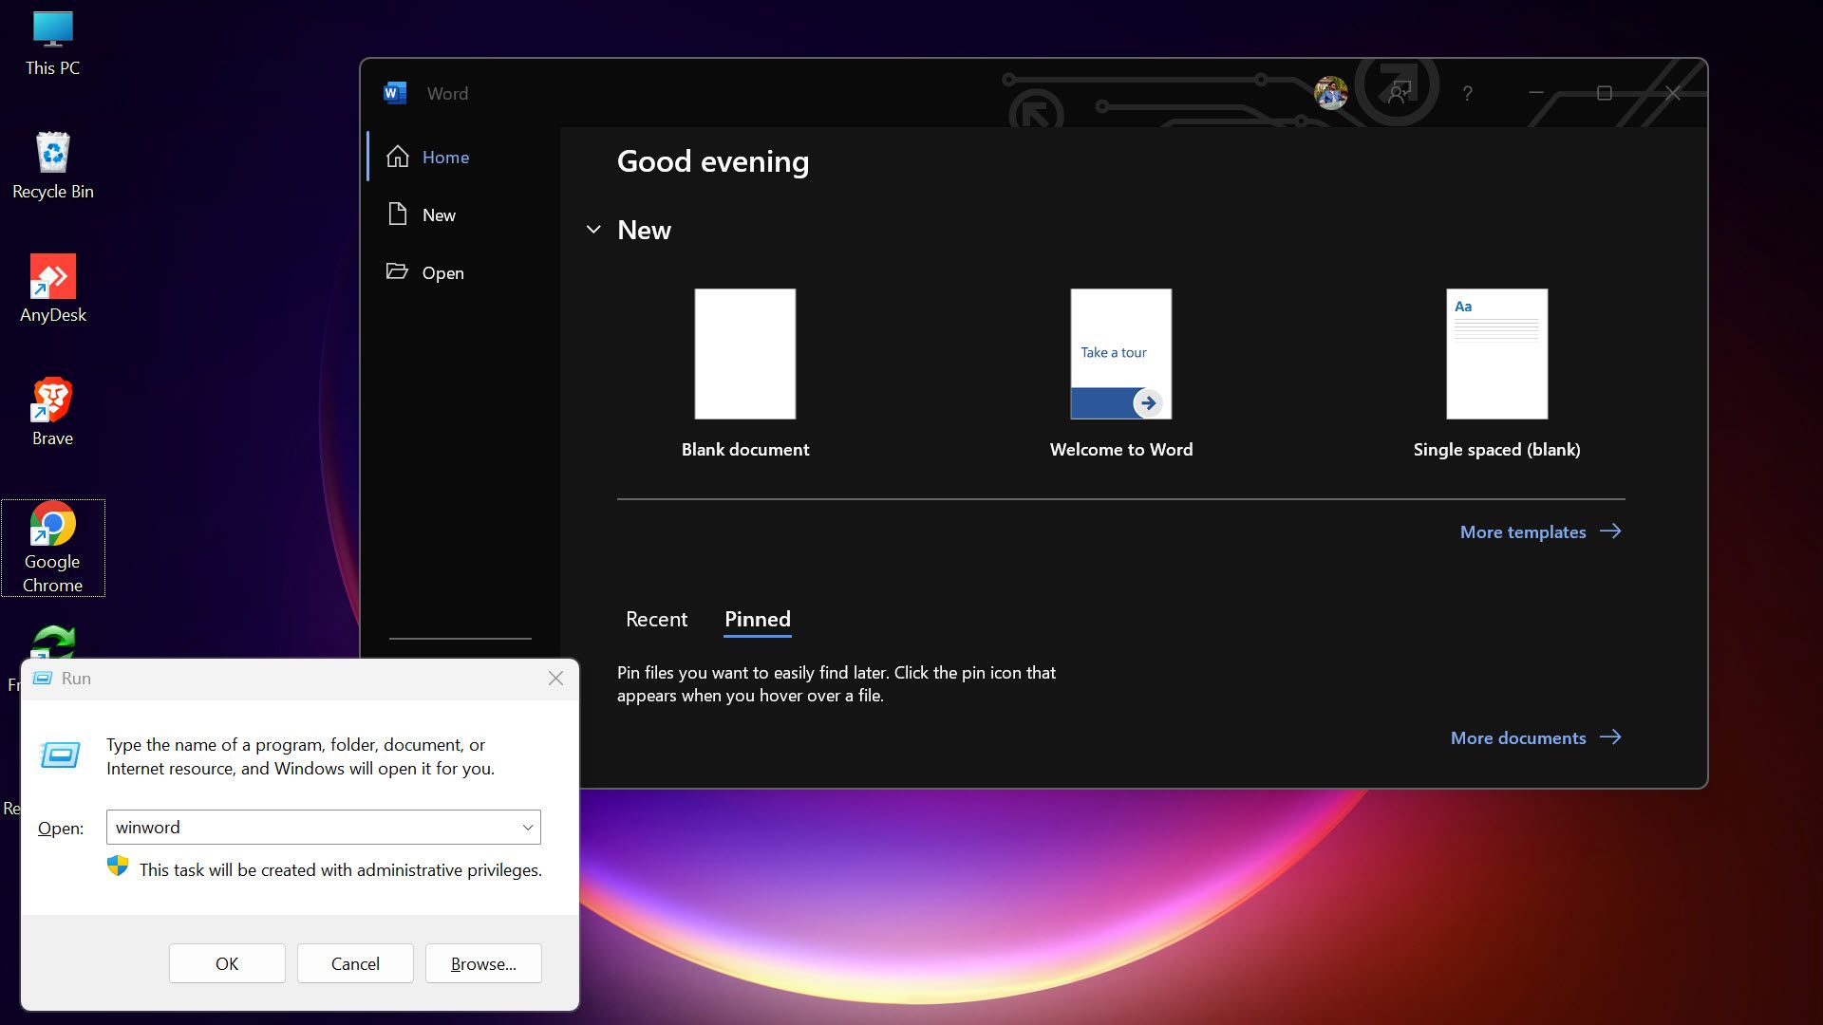Click the arrow on the Take a tour thumbnail
The width and height of the screenshot is (1823, 1025).
[x=1148, y=402]
